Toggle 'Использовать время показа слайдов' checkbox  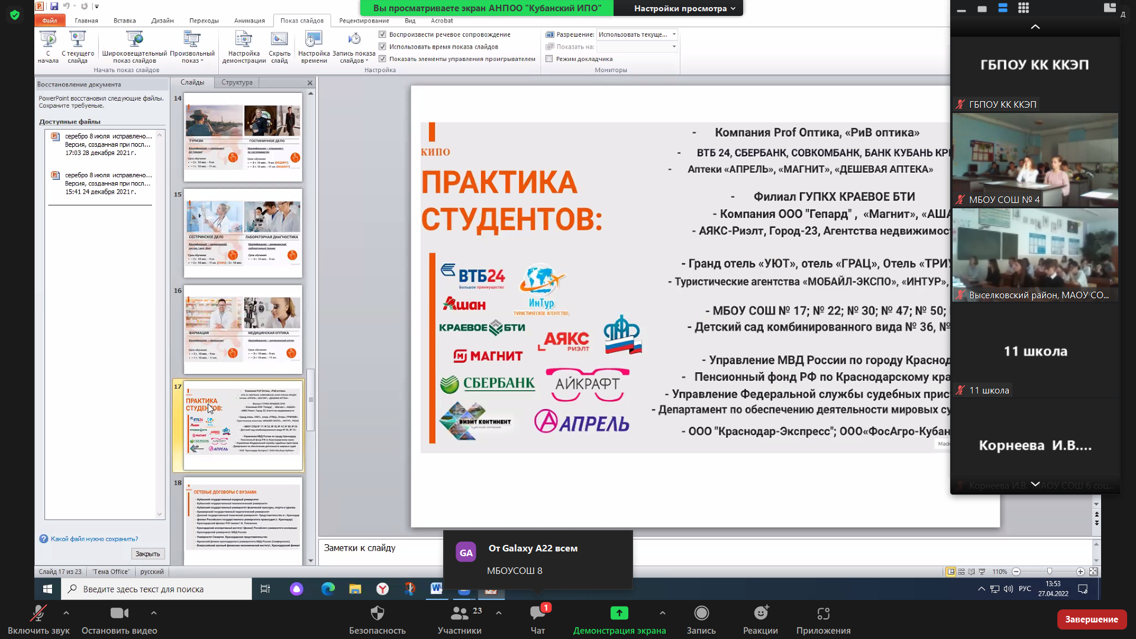pyautogui.click(x=382, y=47)
